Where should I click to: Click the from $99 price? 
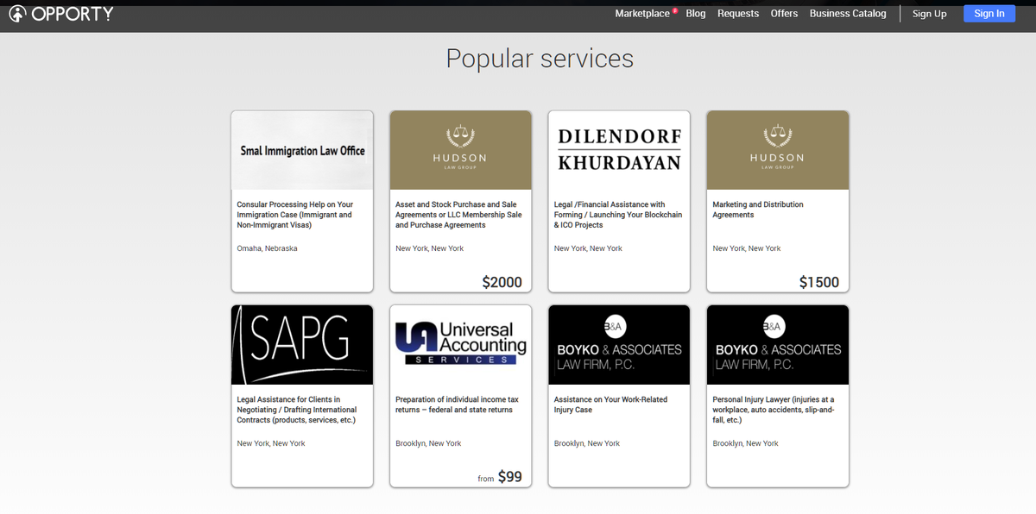click(x=500, y=477)
